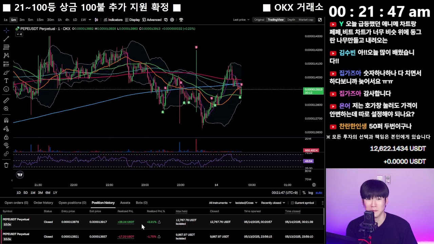Enable the Current symbol checkbox

[292, 203]
